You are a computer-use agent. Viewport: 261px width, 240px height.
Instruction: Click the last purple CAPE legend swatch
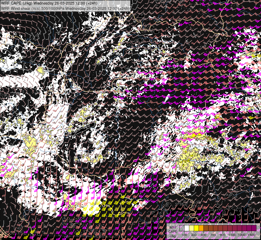254,228
